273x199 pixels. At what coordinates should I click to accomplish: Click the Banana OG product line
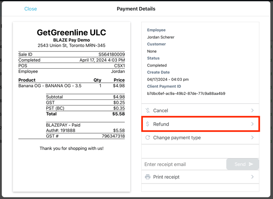[50, 86]
